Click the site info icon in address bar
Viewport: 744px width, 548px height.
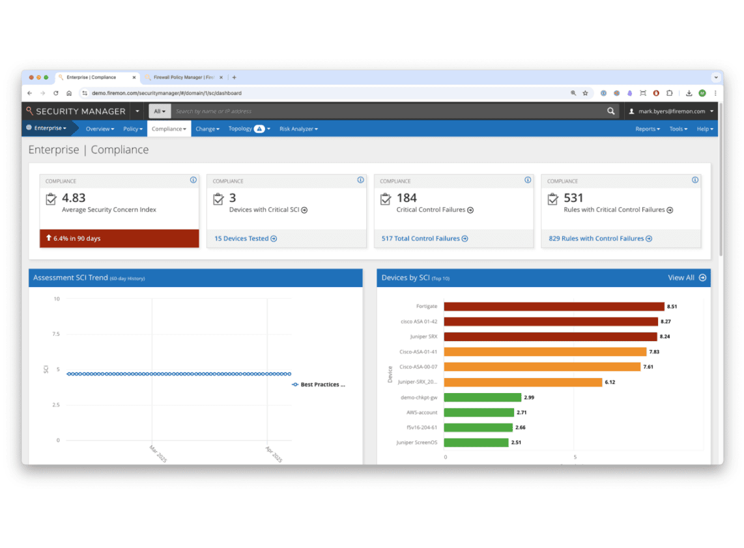(x=85, y=93)
